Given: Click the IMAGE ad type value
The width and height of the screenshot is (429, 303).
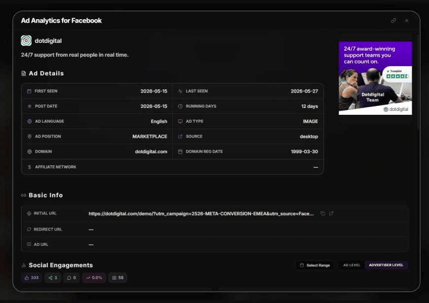Looking at the screenshot, I should tap(310, 121).
